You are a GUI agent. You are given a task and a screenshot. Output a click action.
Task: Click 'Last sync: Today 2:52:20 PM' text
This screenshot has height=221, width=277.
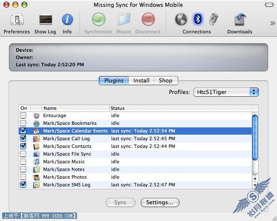tap(50, 65)
